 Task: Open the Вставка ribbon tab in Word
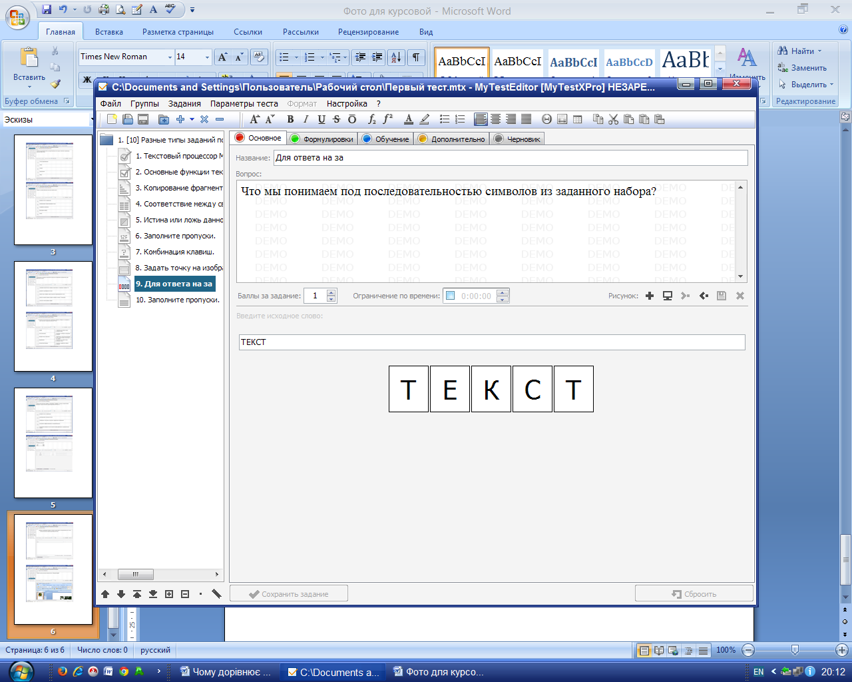pyautogui.click(x=109, y=32)
